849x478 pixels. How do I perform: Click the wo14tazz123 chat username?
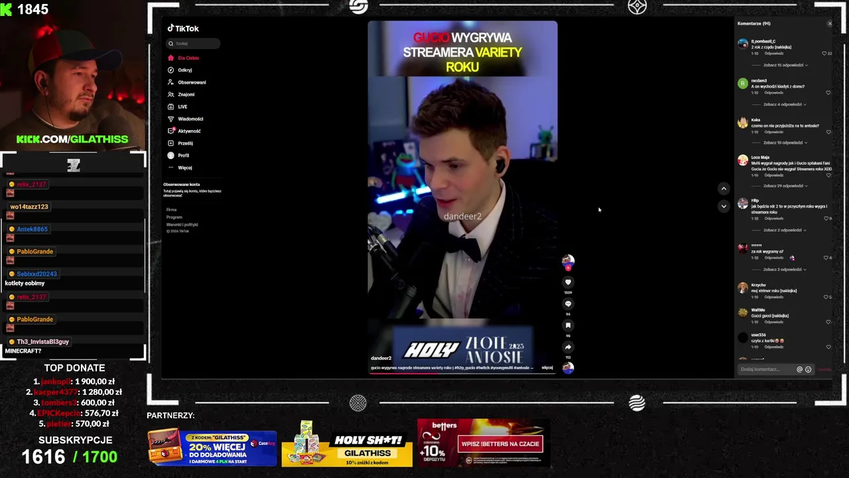pos(29,206)
